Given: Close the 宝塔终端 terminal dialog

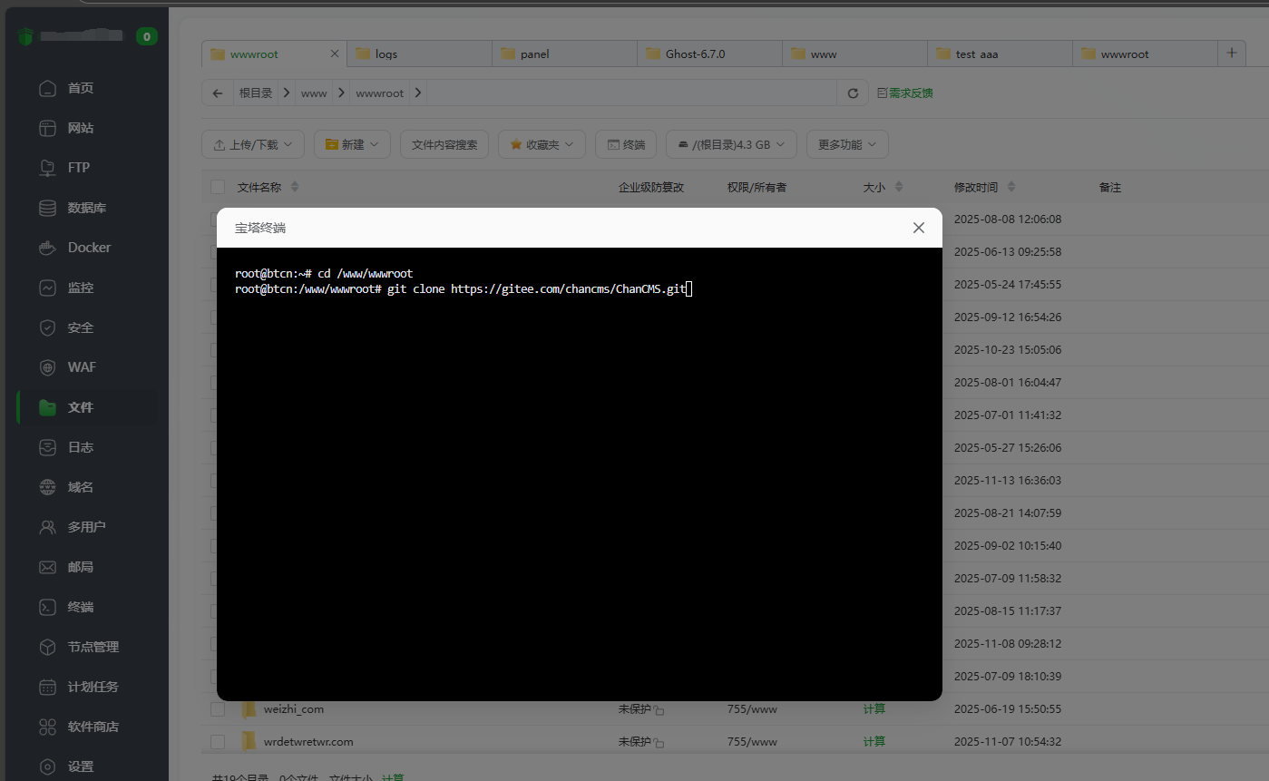Looking at the screenshot, I should point(918,228).
